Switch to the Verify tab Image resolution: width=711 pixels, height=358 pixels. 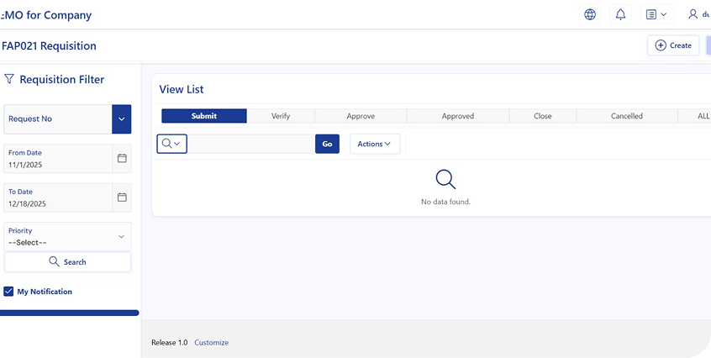click(281, 116)
